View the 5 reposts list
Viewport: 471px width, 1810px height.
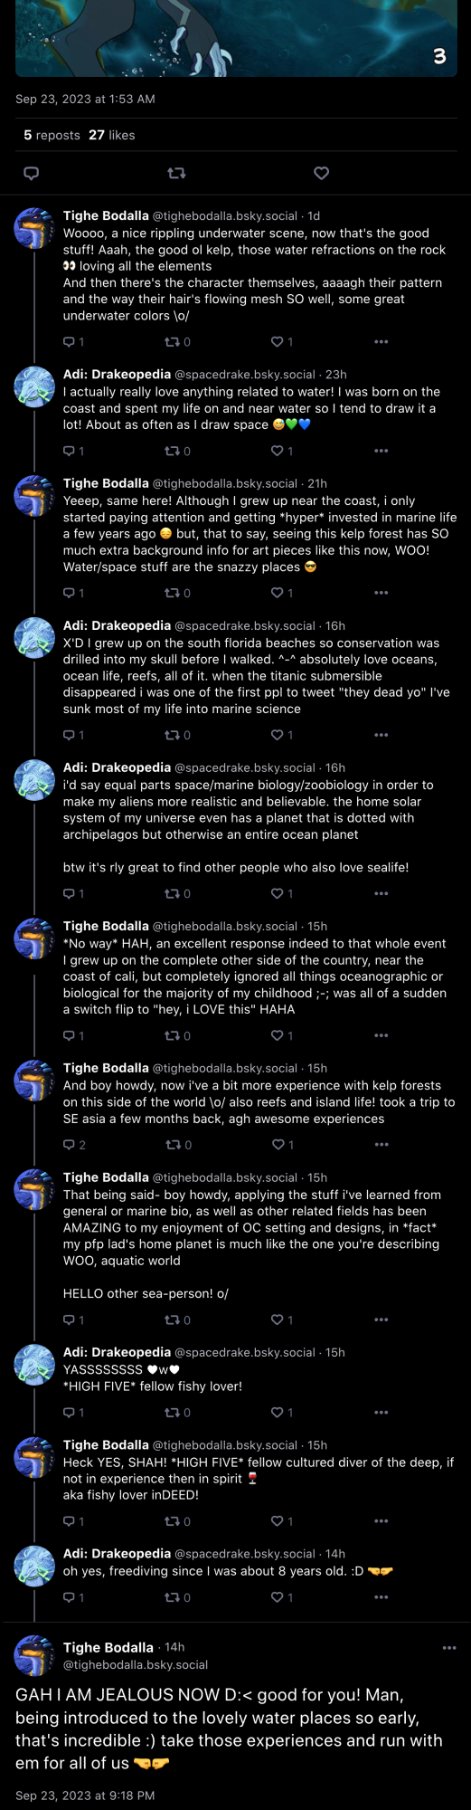point(52,135)
